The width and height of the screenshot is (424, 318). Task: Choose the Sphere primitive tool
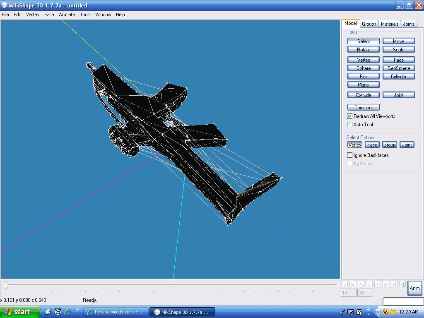[x=364, y=68]
